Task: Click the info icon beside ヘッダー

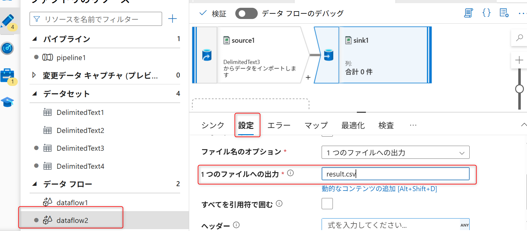Action: click(236, 225)
